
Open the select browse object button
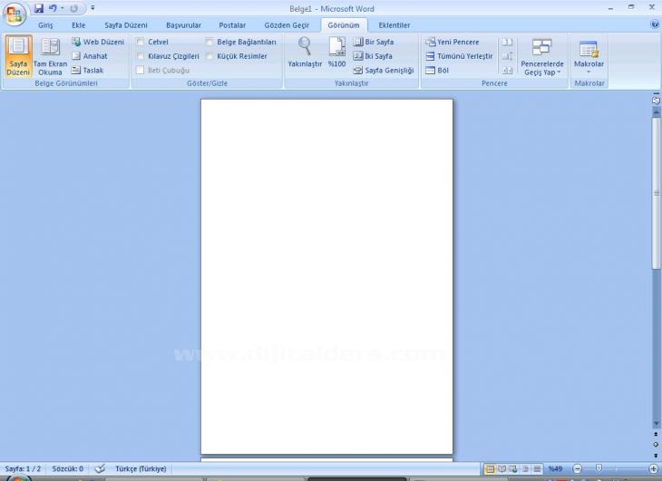656,445
